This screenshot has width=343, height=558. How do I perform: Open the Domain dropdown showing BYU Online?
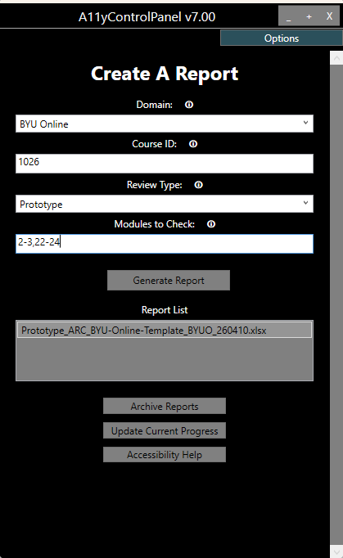point(165,124)
